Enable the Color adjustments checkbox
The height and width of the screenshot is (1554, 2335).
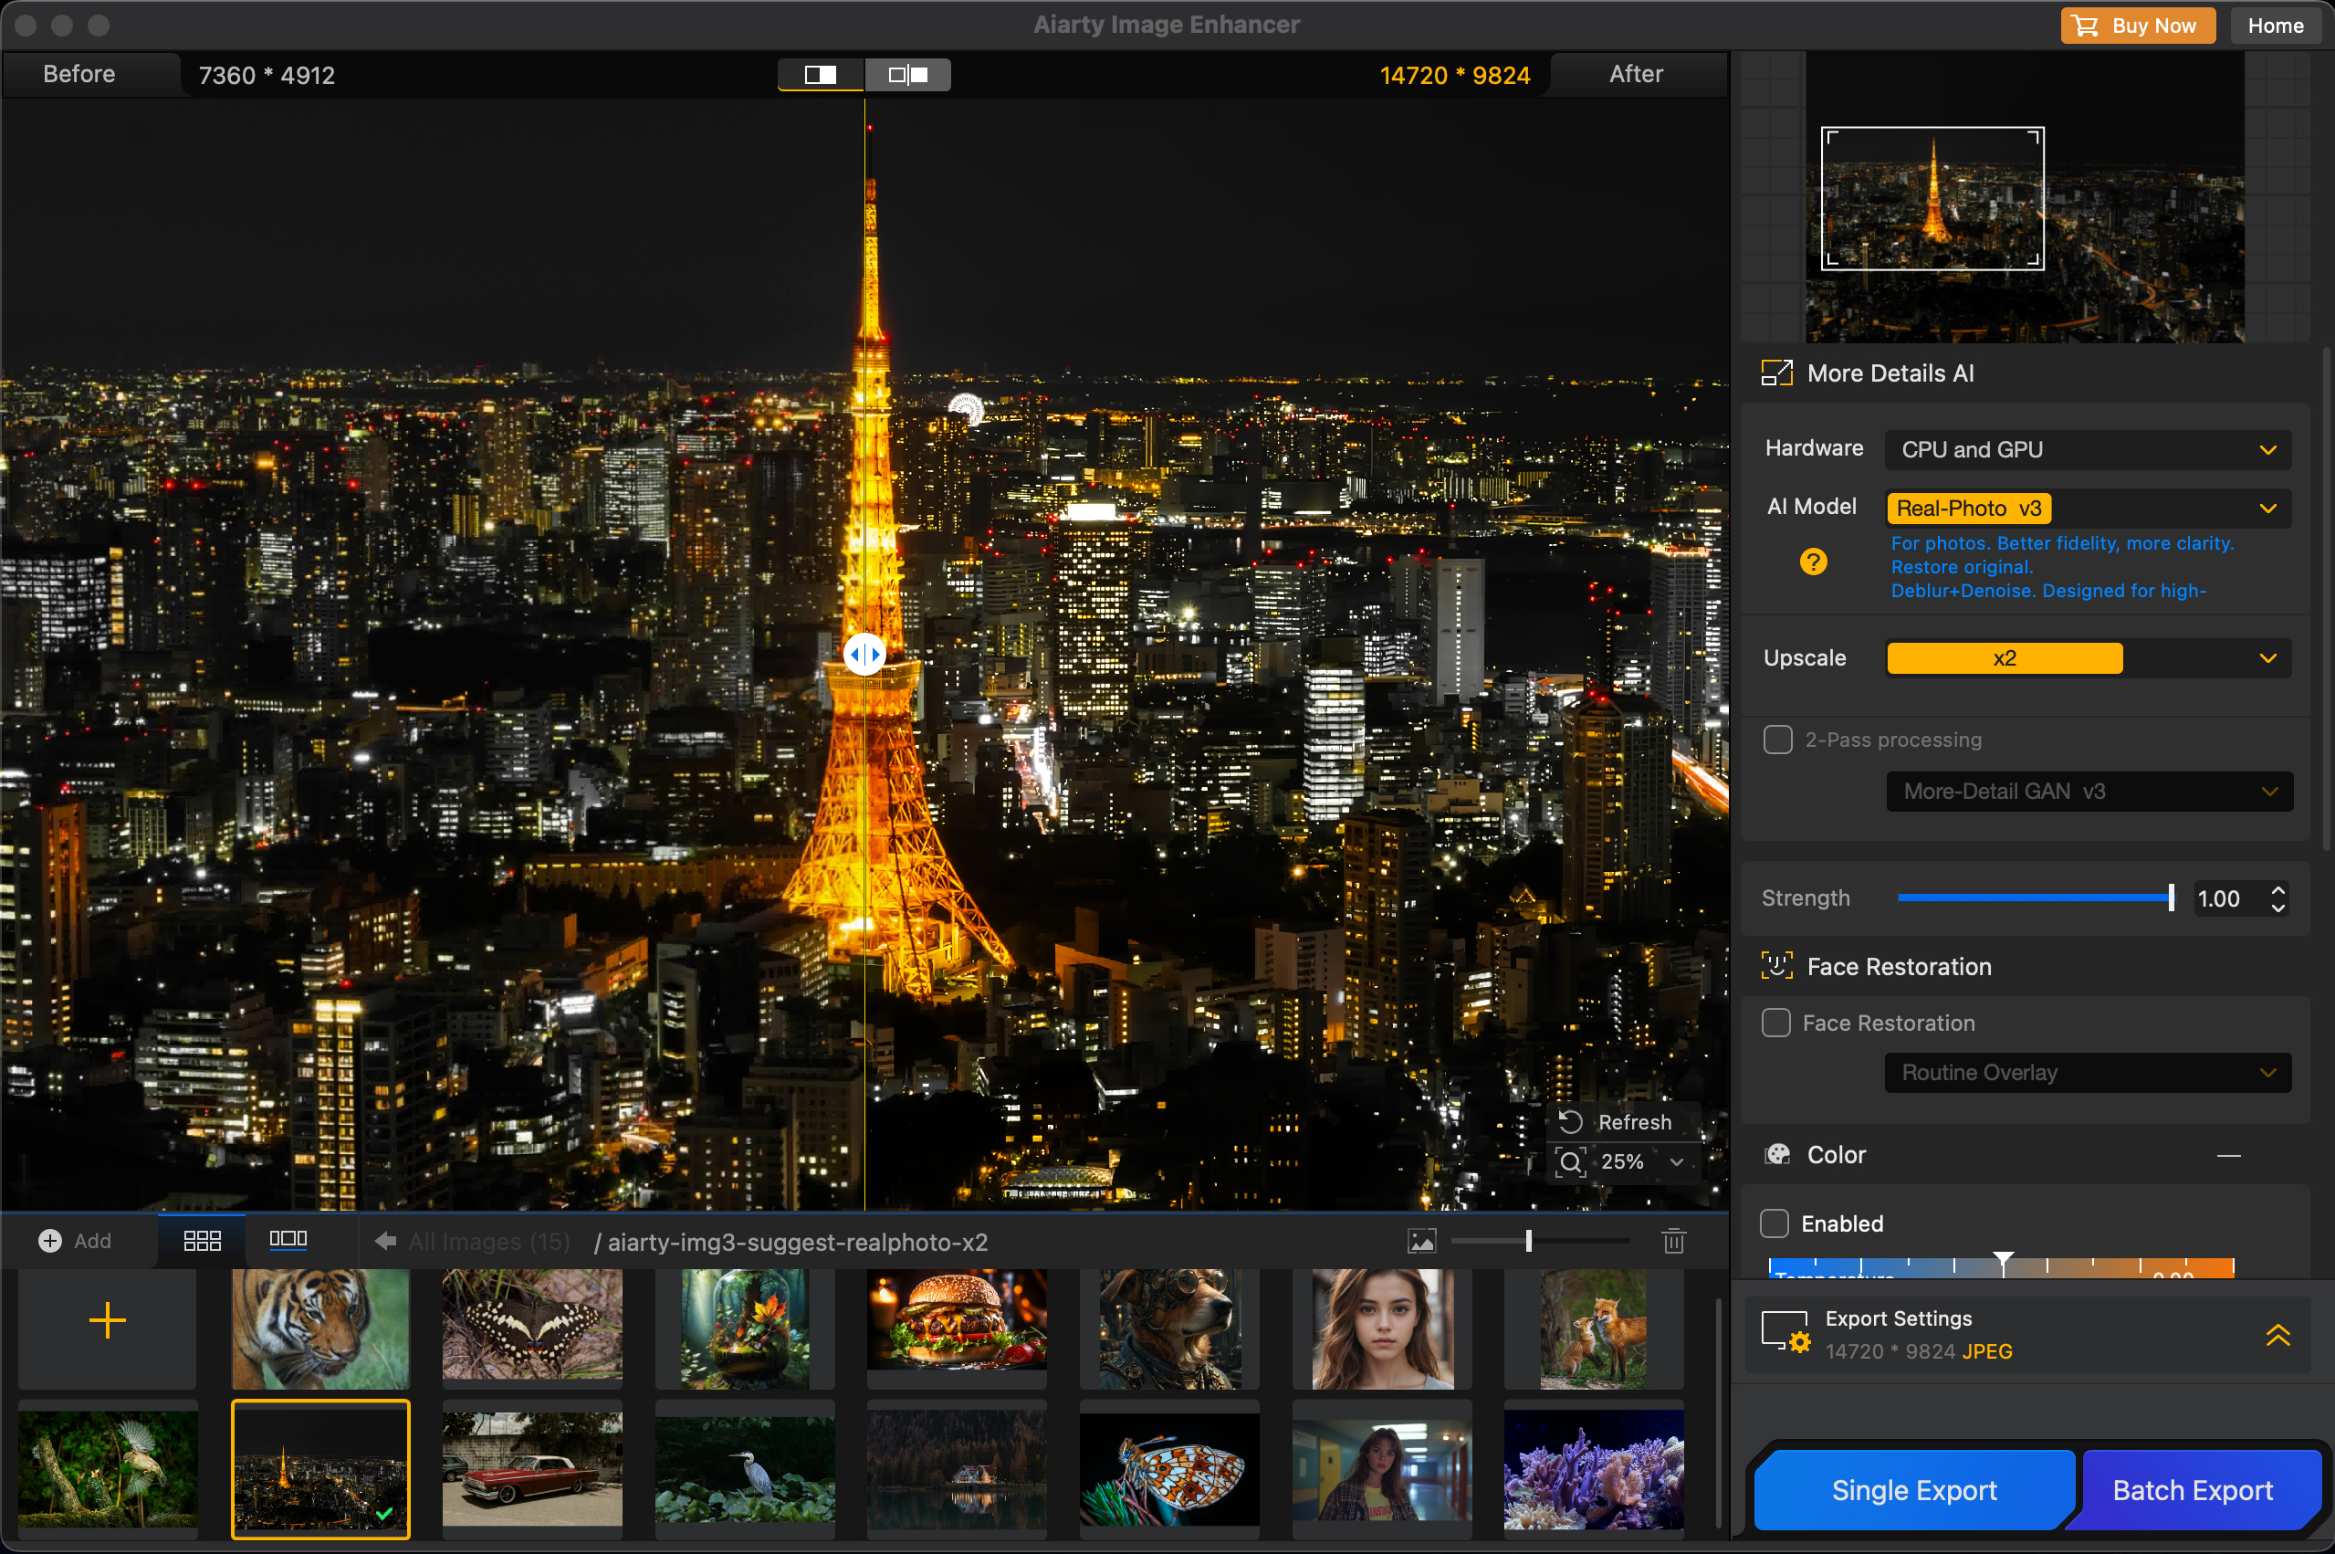pos(1776,1223)
